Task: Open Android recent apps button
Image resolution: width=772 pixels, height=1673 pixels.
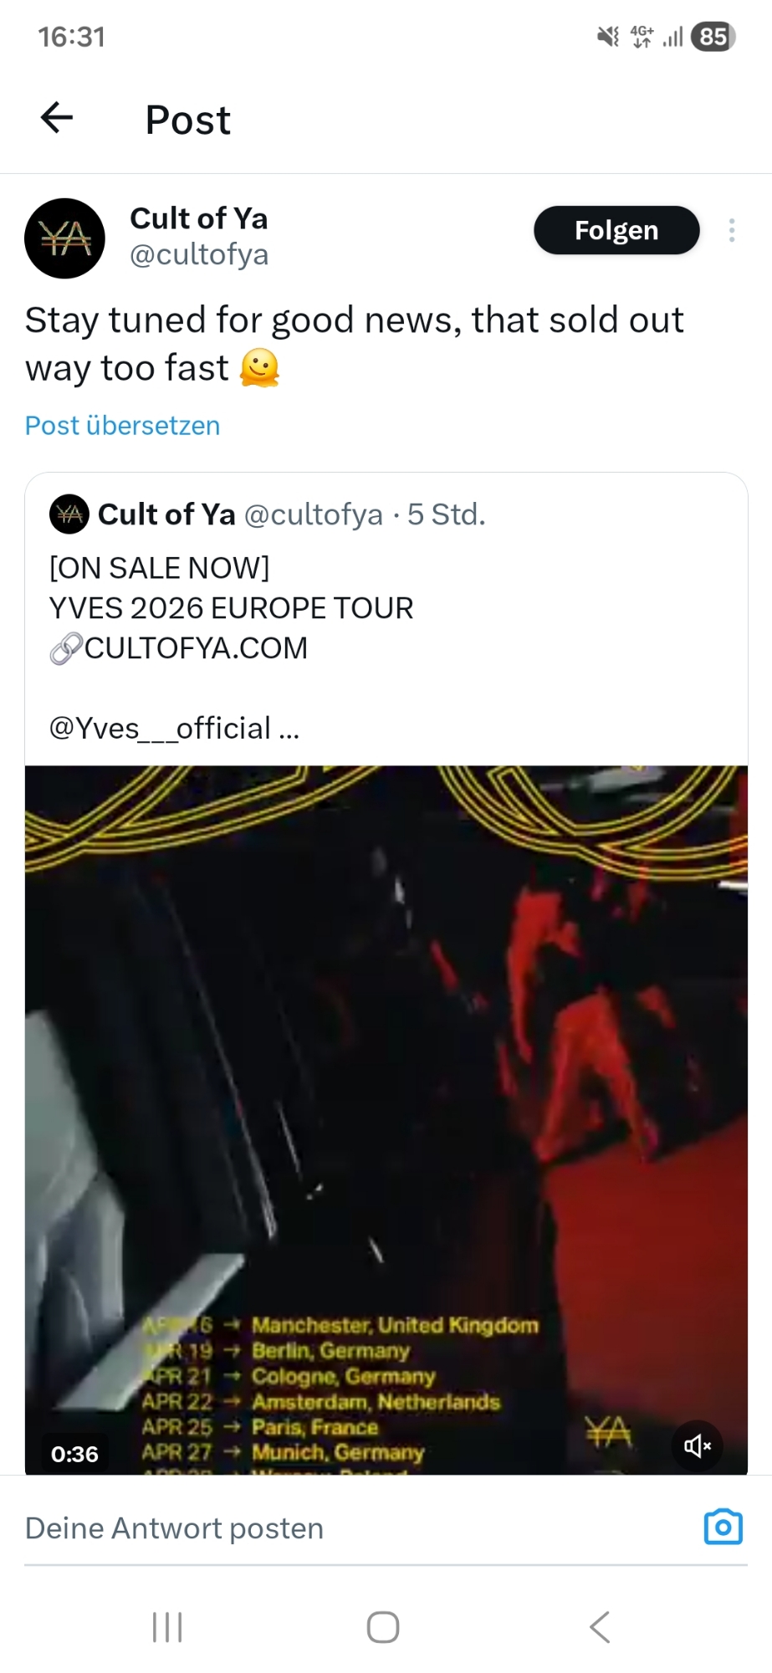Action: click(167, 1627)
